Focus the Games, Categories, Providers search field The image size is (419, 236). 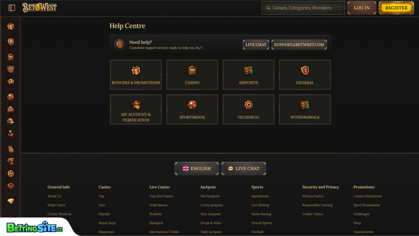pyautogui.click(x=303, y=8)
